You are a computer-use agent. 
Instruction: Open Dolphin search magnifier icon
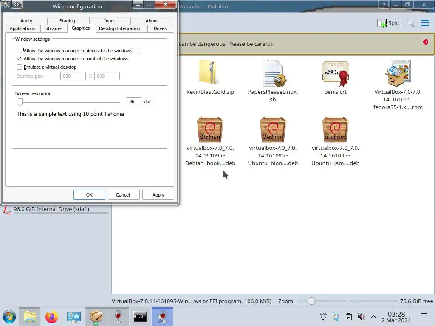(410, 23)
